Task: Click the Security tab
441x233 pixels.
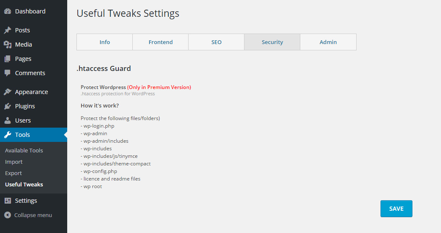Action: (272, 42)
